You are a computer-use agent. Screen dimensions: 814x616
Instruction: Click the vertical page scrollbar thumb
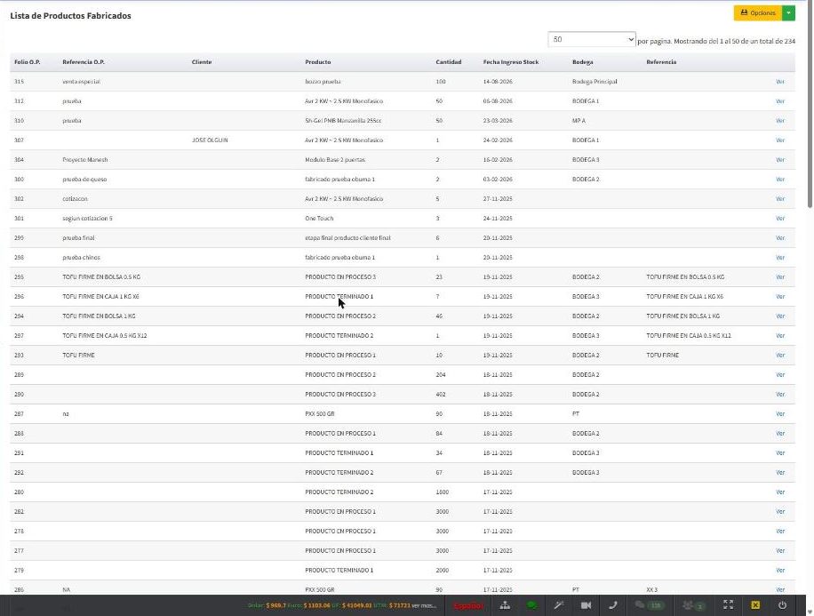click(x=810, y=104)
